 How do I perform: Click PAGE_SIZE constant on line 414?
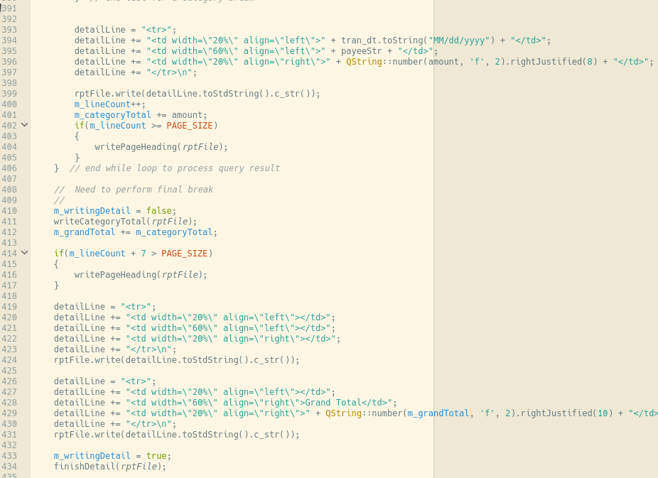[x=185, y=254]
